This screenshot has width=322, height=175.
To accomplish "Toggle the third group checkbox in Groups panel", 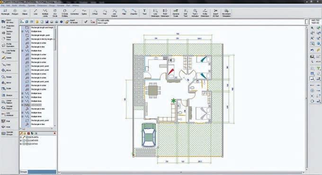I will pos(24,144).
